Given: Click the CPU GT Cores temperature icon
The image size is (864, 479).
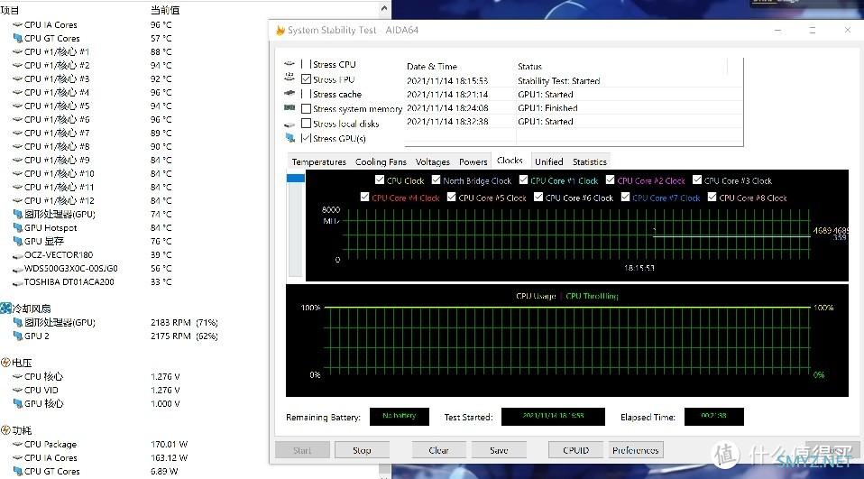Looking at the screenshot, I should pyautogui.click(x=18, y=38).
